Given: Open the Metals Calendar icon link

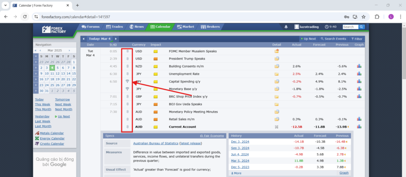Looking at the screenshot, I should (x=37, y=133).
